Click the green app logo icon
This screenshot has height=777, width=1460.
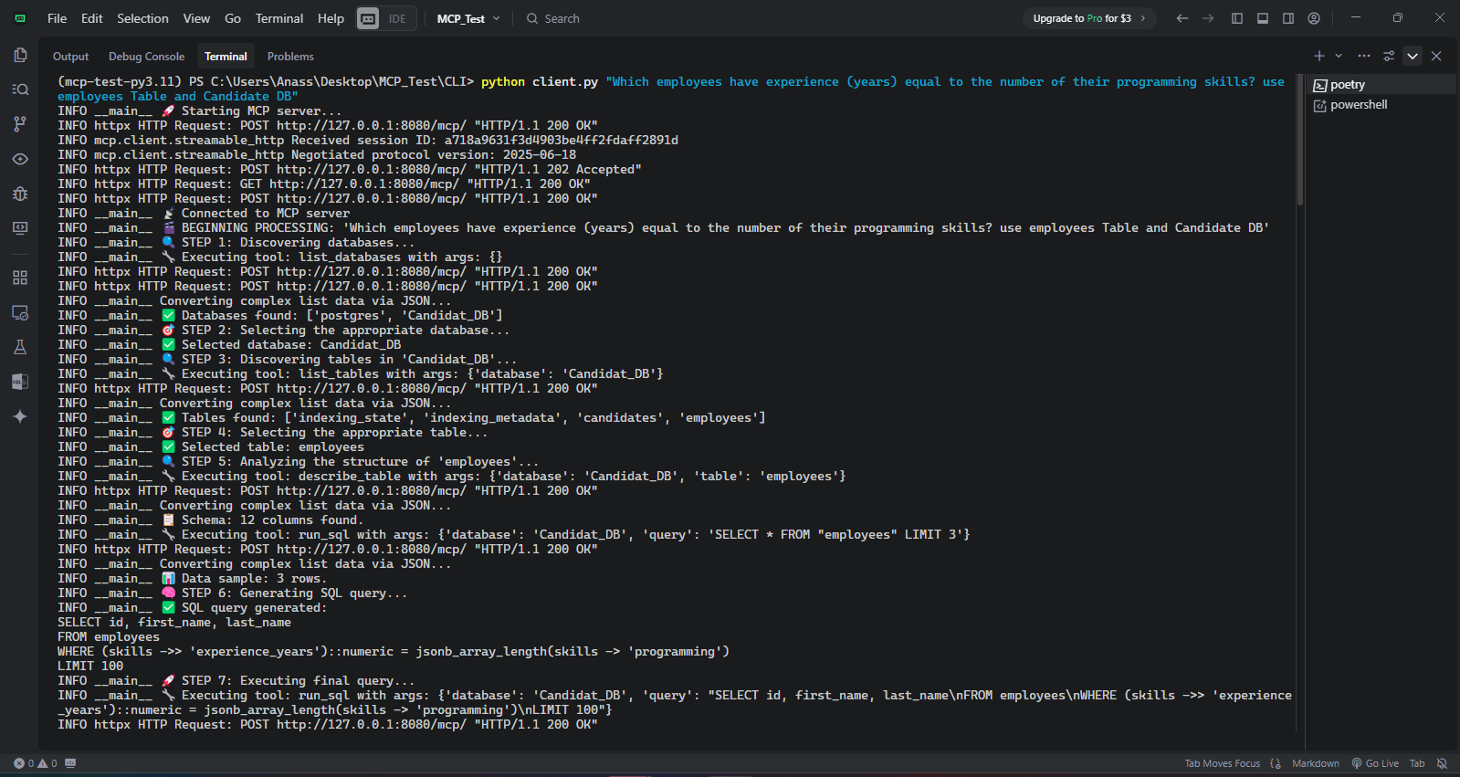point(20,18)
